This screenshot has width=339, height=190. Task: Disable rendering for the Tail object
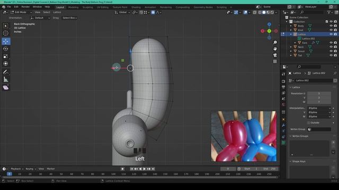(335, 55)
